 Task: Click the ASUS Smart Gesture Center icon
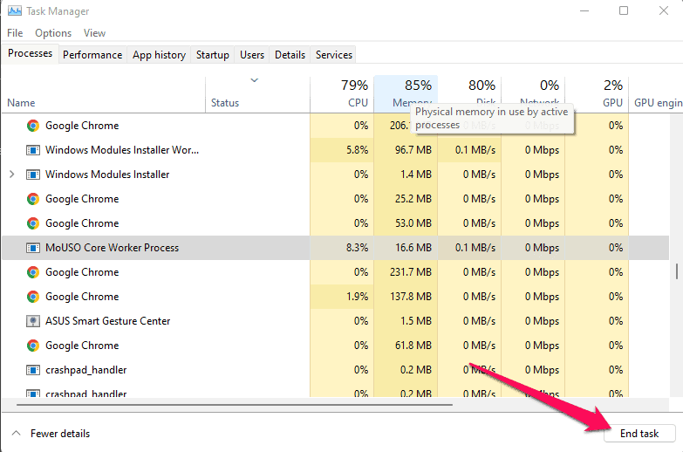click(33, 321)
